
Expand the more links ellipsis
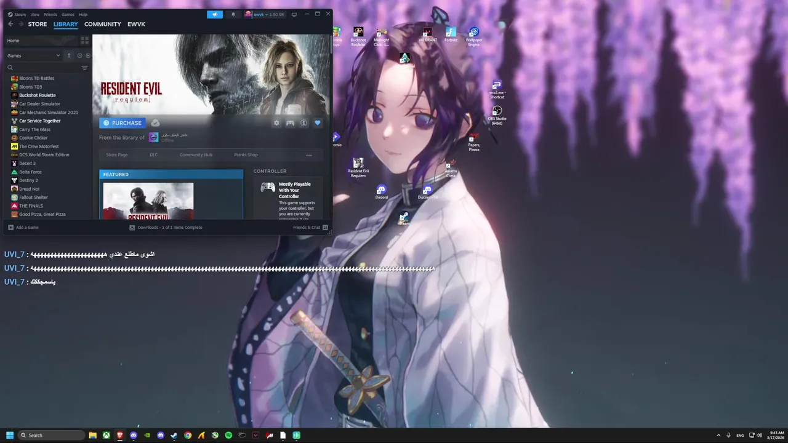309,155
